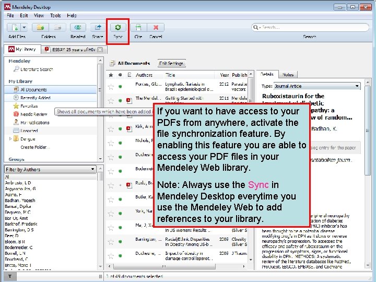The height and width of the screenshot is (282, 376).
Task: Open the File menu
Action: pyautogui.click(x=10, y=16)
